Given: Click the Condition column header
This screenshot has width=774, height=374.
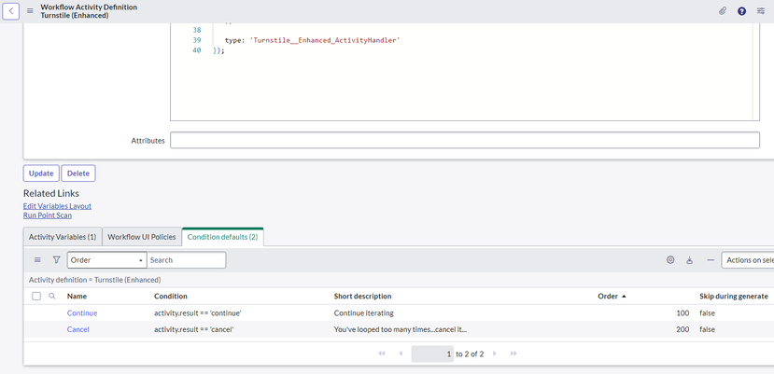Looking at the screenshot, I should tap(171, 296).
